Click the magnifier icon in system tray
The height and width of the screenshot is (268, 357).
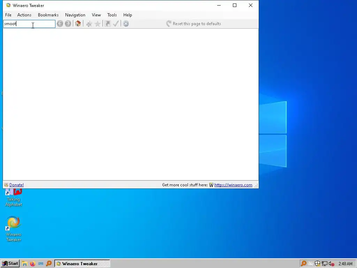pos(304,264)
